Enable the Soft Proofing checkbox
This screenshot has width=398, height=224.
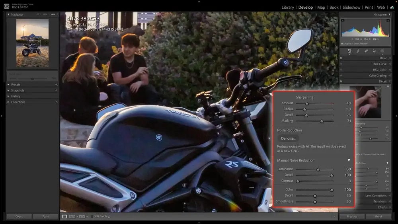coord(92,216)
